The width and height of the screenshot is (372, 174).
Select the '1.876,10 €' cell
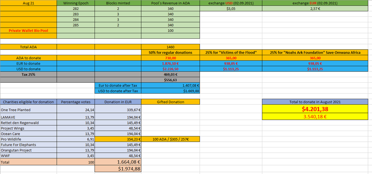point(170,63)
